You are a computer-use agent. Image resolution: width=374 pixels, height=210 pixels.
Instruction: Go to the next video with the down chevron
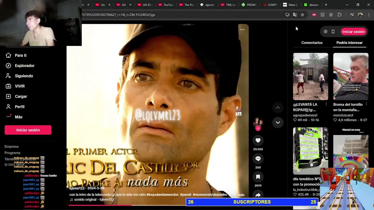[278, 123]
